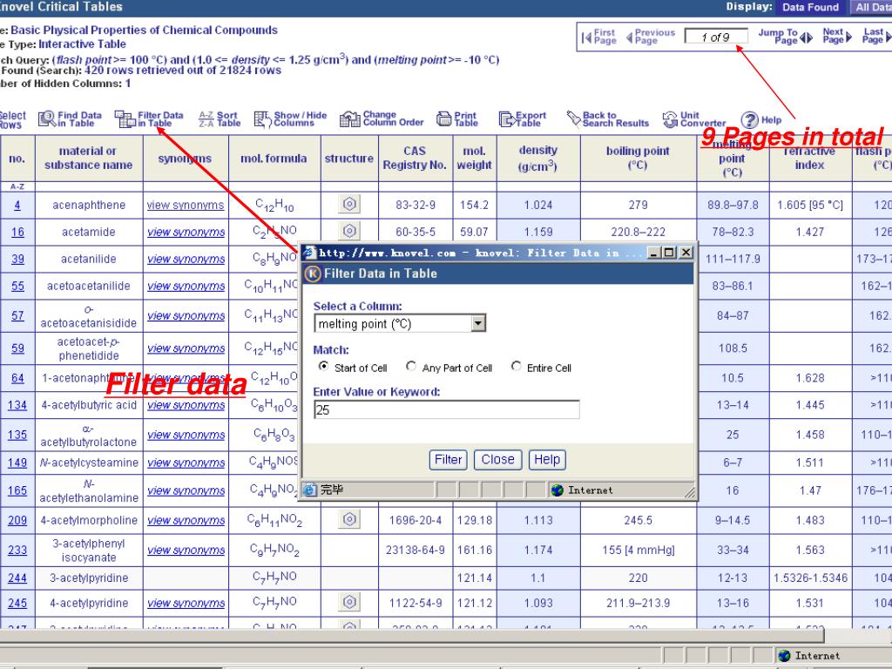Open Help in the table toolbar
This screenshot has height=669, width=892.
coord(761,120)
